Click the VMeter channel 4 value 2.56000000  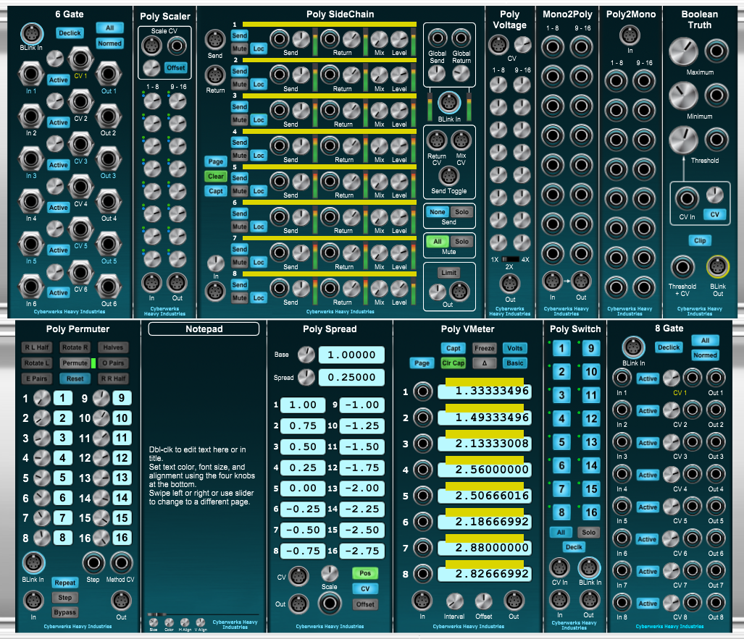point(485,470)
